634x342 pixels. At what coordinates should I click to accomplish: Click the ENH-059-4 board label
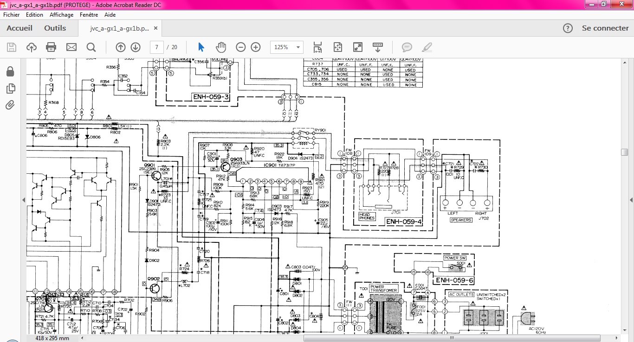click(404, 222)
